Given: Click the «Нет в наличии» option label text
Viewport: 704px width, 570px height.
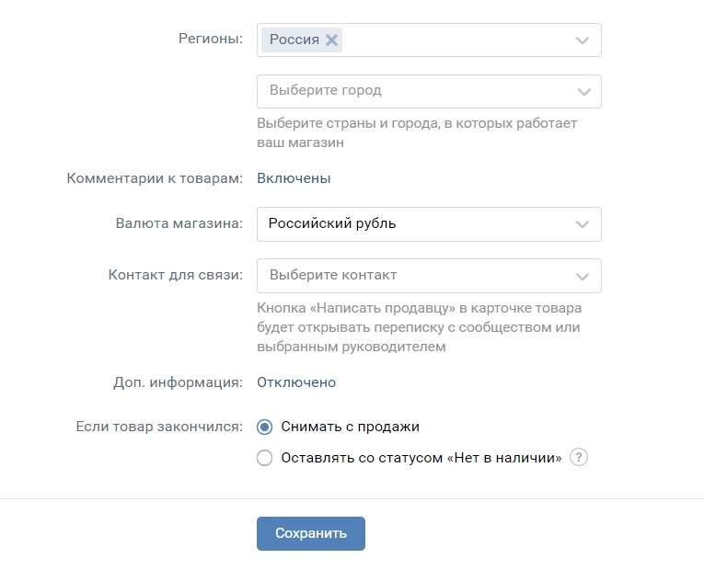Looking at the screenshot, I should point(421,458).
